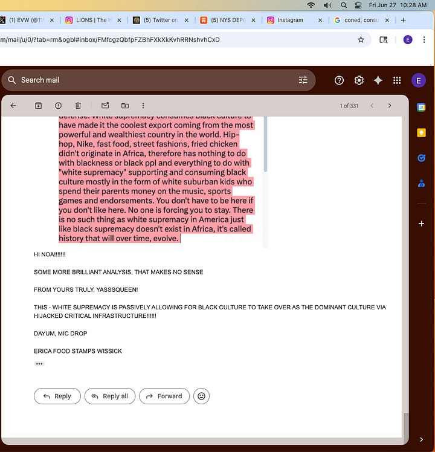Open Google Account avatar E in Gmail

click(419, 80)
